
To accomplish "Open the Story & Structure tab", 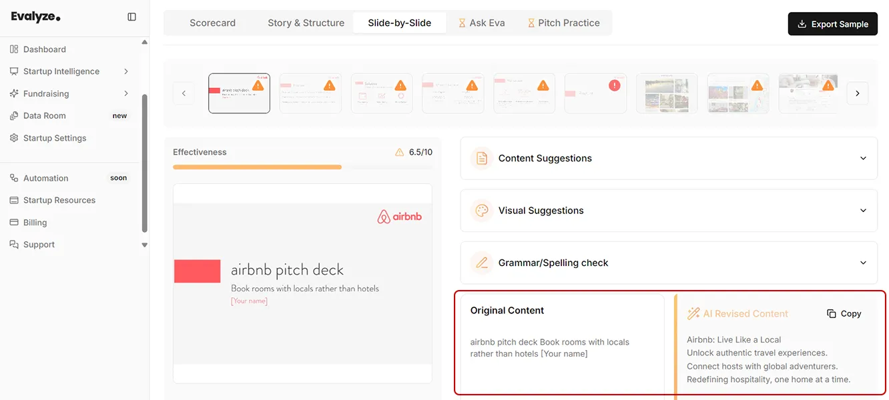I will 306,23.
